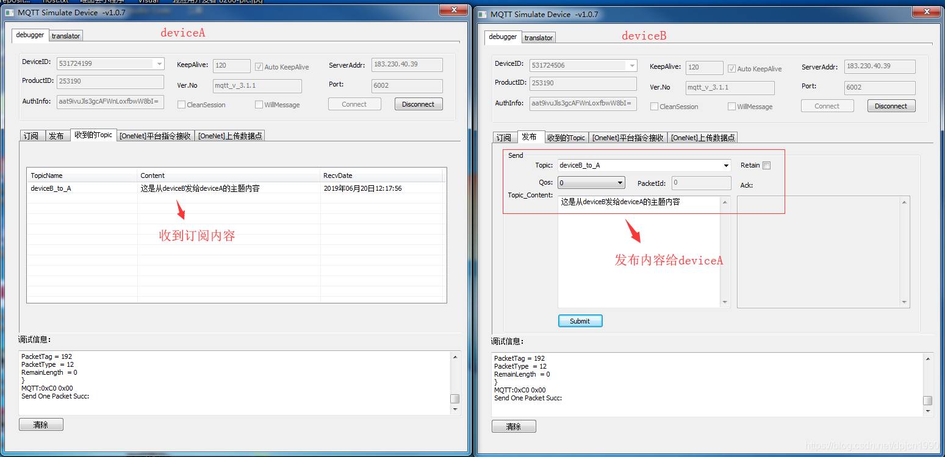Click the RecvDate column header
Screen dimensions: 945x457
[x=382, y=175]
